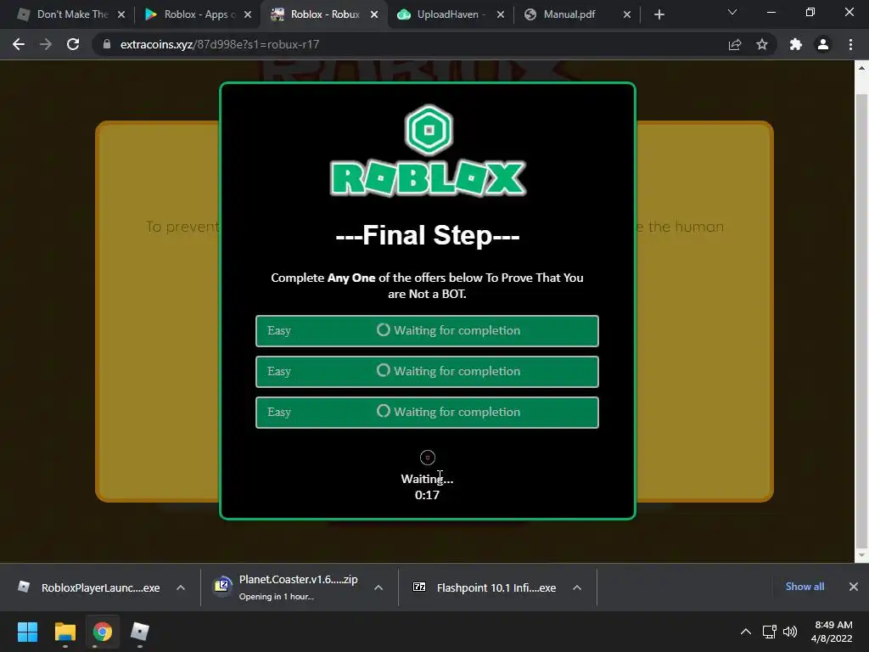Share this page using the share icon
The width and height of the screenshot is (869, 652).
[735, 44]
